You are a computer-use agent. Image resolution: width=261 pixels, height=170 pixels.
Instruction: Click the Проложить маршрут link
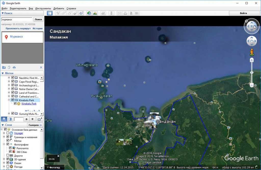click(18, 29)
